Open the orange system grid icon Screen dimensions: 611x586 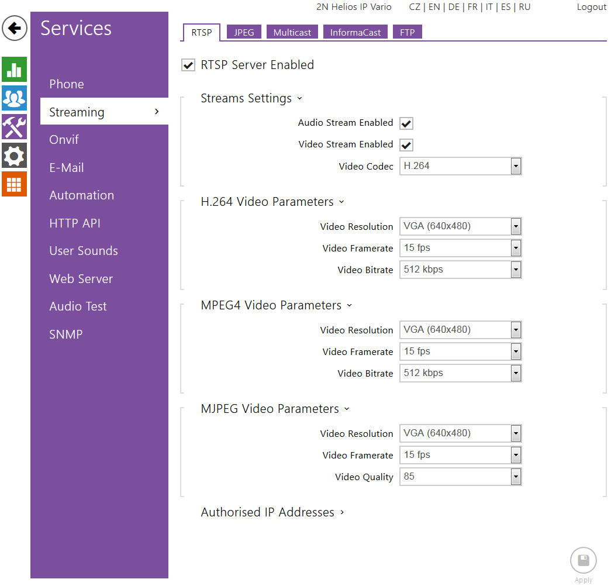point(14,184)
